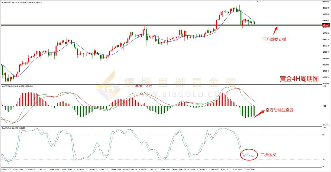Click the 7 Jan 08:00 time axis label
This screenshot has height=172, width=331.
(x=250, y=169)
